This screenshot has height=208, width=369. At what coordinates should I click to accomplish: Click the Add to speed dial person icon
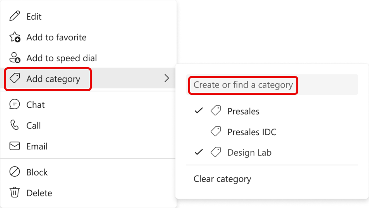pyautogui.click(x=15, y=58)
